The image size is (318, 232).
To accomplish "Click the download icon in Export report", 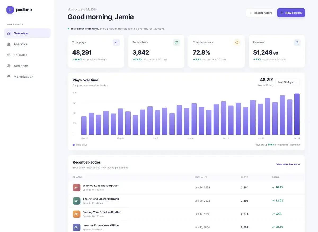I will tap(251, 13).
